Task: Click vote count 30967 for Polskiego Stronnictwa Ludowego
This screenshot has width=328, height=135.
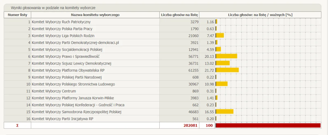Action: point(194,84)
